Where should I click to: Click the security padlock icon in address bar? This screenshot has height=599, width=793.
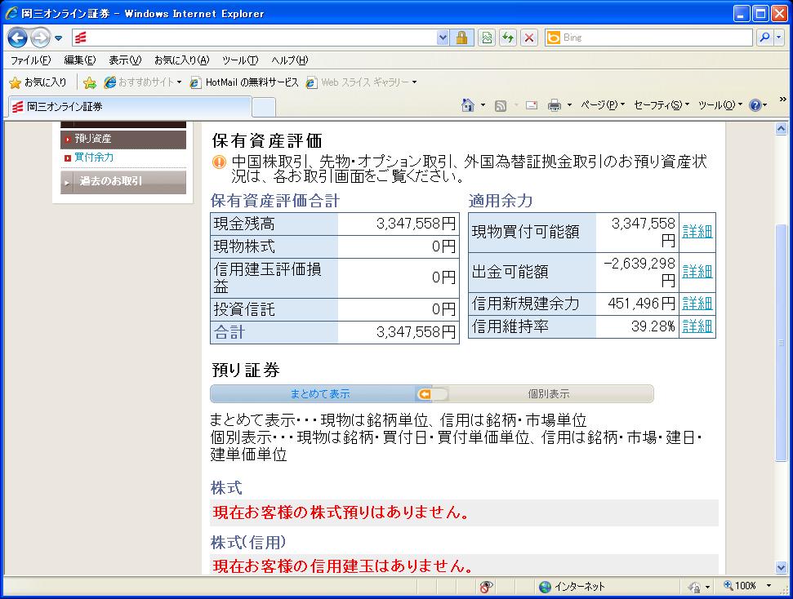(x=461, y=38)
